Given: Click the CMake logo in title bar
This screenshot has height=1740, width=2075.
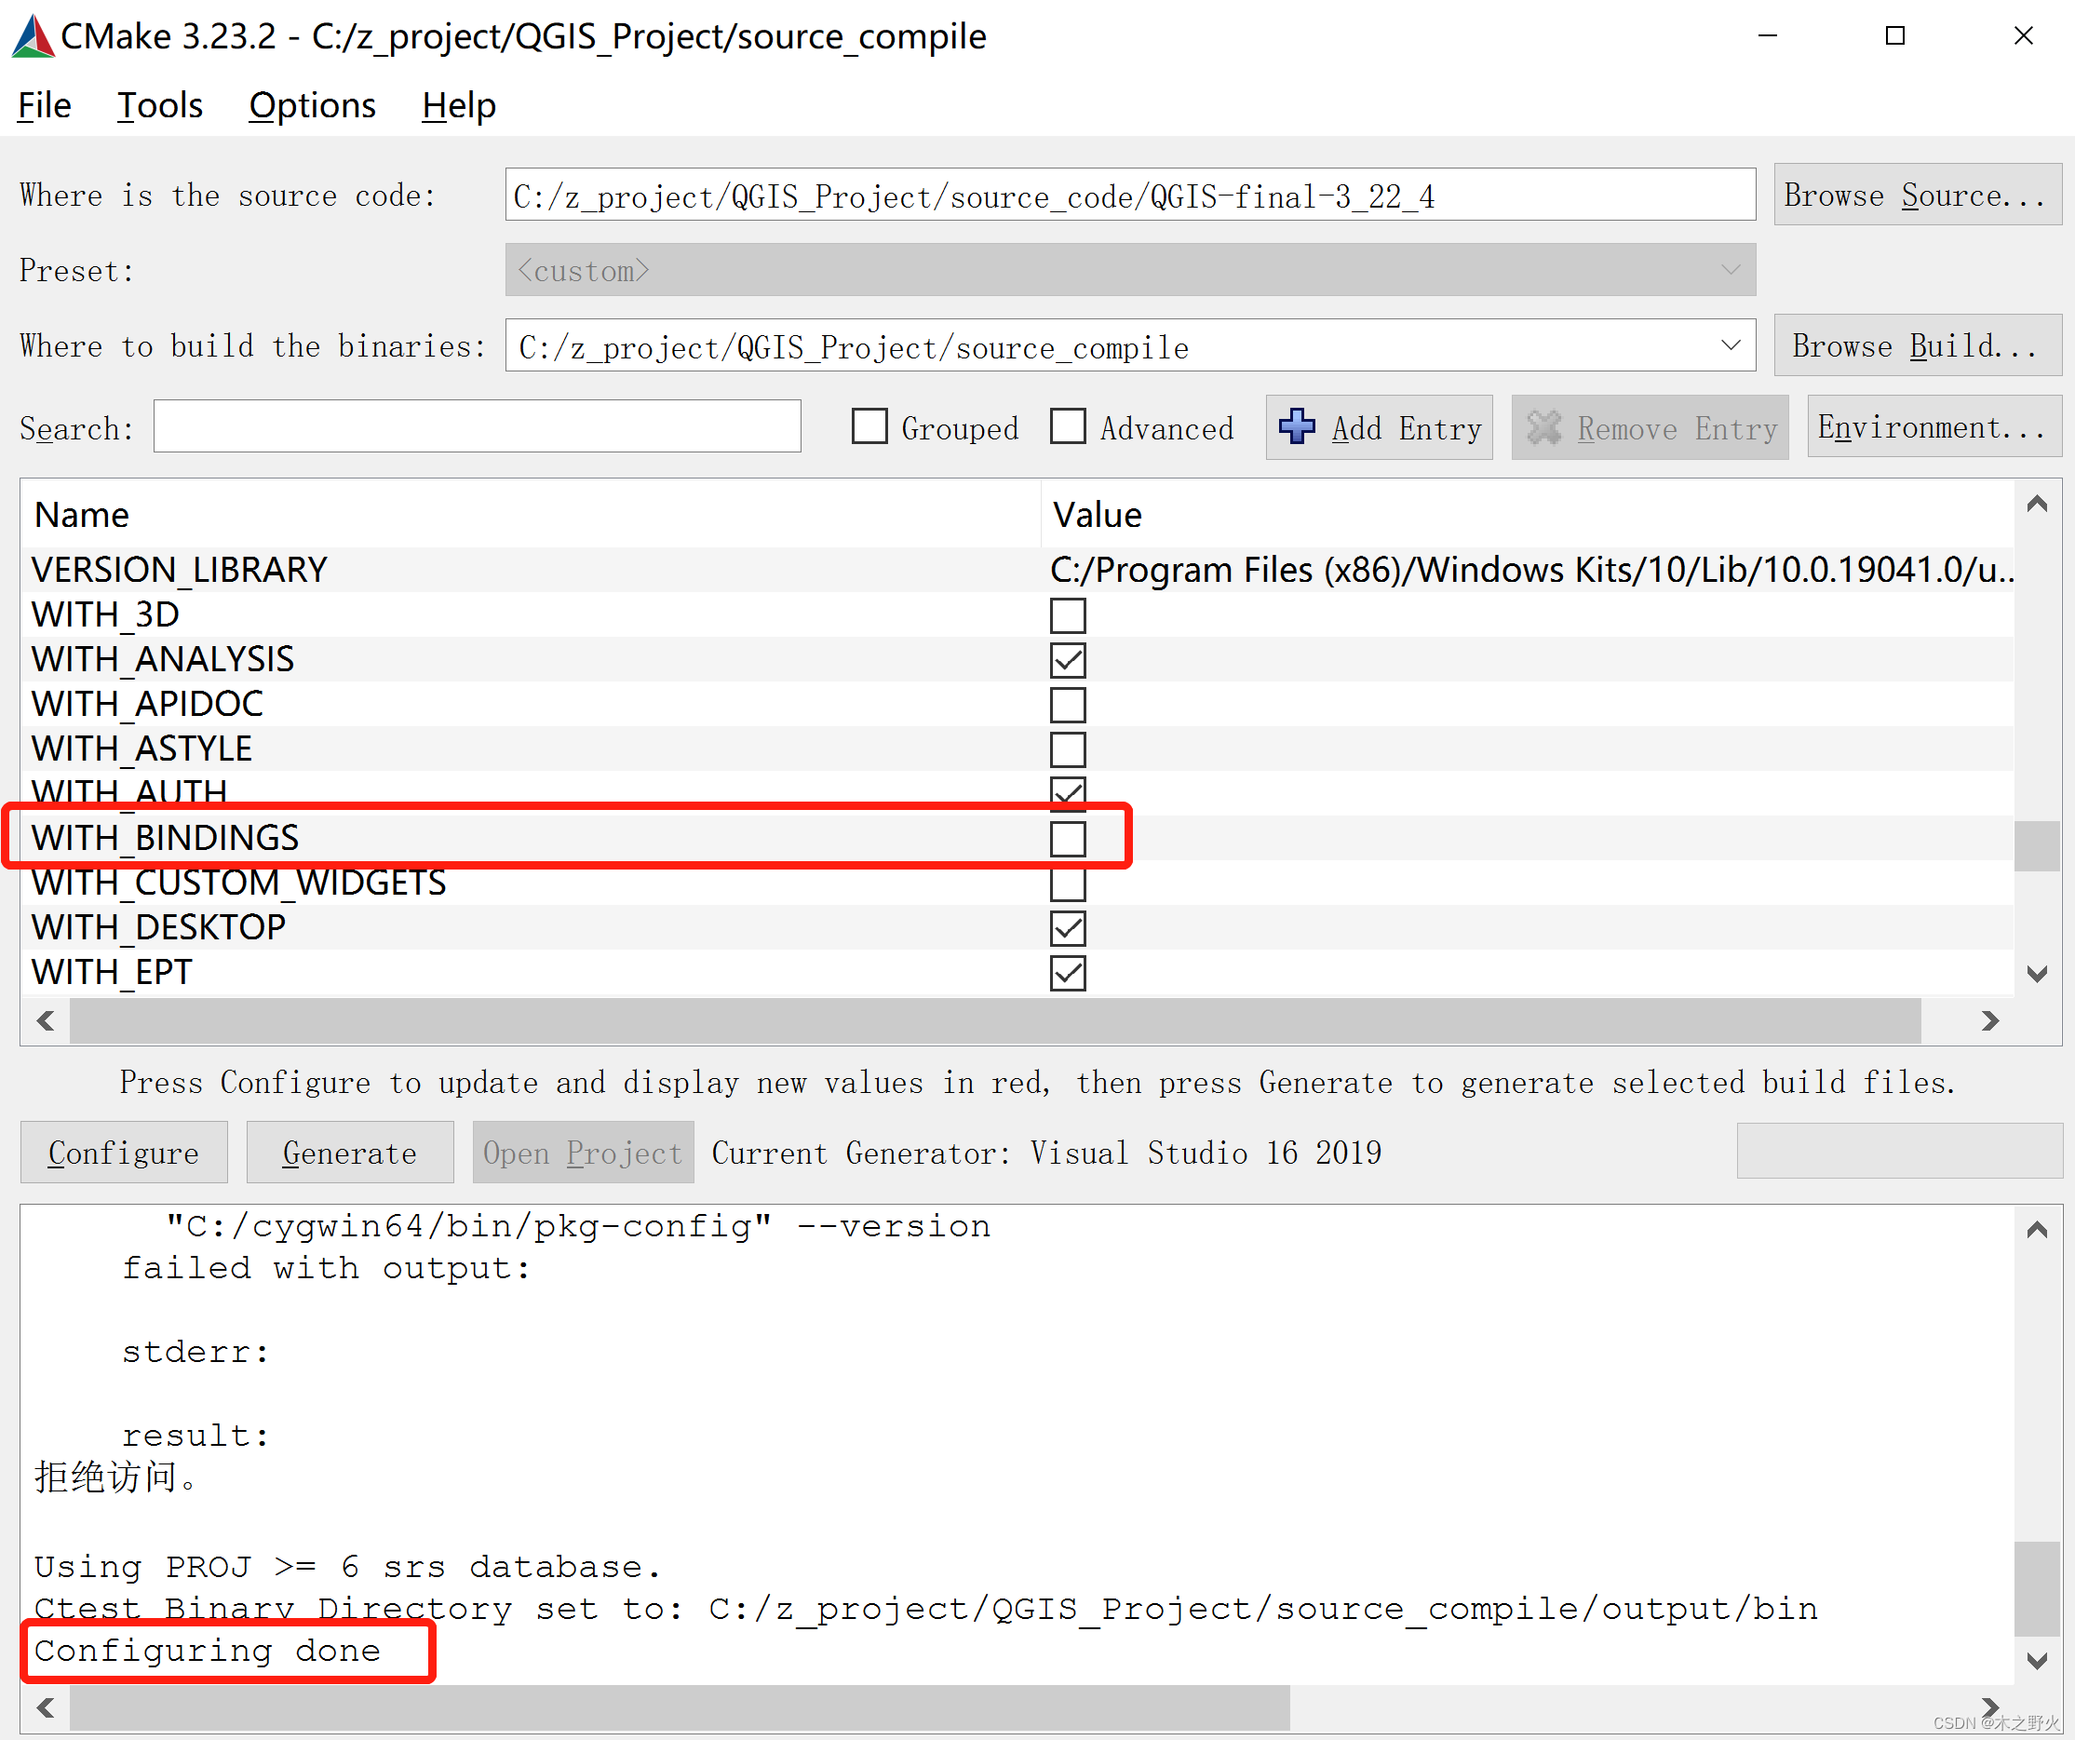Looking at the screenshot, I should pyautogui.click(x=33, y=36).
